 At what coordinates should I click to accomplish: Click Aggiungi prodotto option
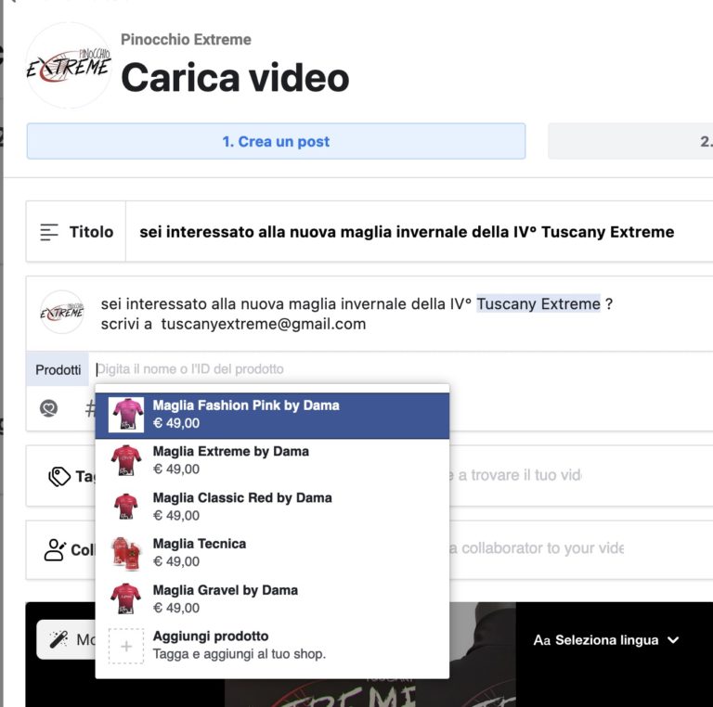[272, 645]
